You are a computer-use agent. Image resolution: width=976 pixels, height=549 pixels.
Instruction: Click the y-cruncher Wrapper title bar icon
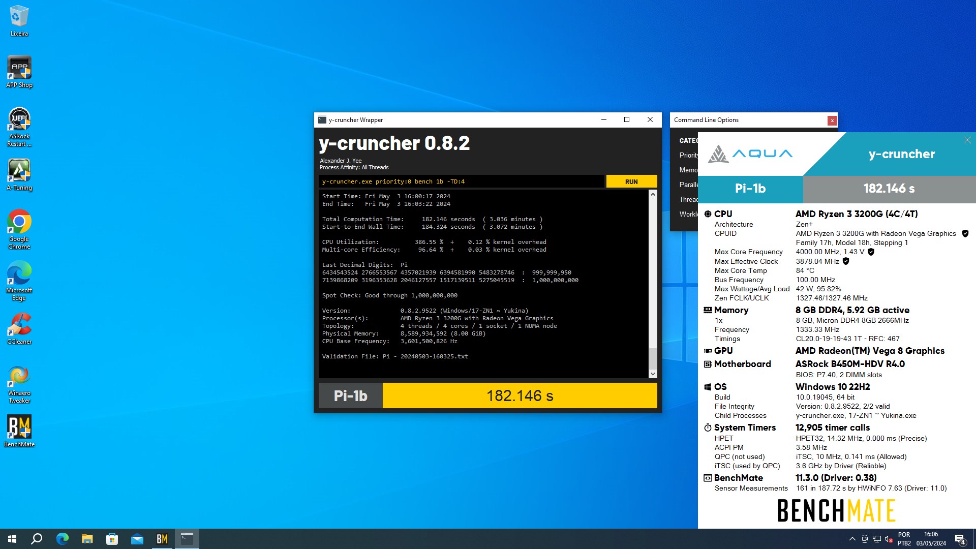click(x=322, y=120)
